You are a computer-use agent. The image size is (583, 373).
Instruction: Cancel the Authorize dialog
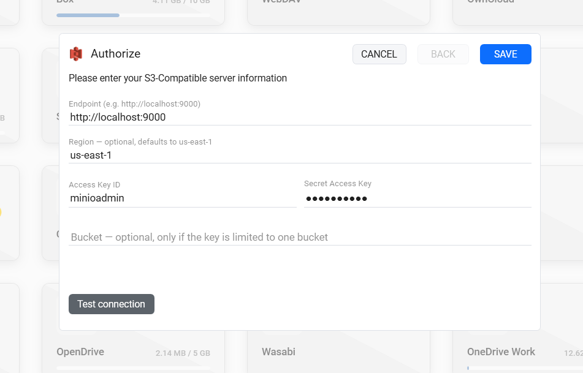pyautogui.click(x=379, y=55)
